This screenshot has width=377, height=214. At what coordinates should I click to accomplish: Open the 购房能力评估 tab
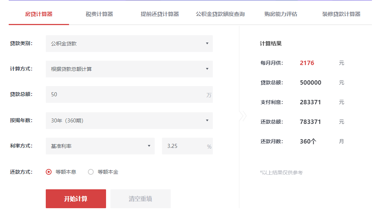tap(281, 14)
